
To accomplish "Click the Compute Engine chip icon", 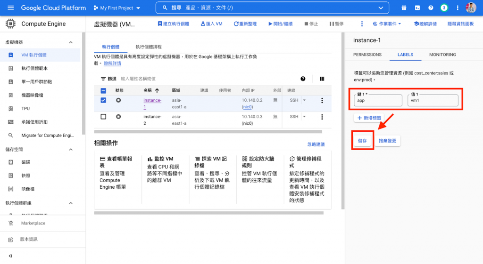I will [10, 24].
